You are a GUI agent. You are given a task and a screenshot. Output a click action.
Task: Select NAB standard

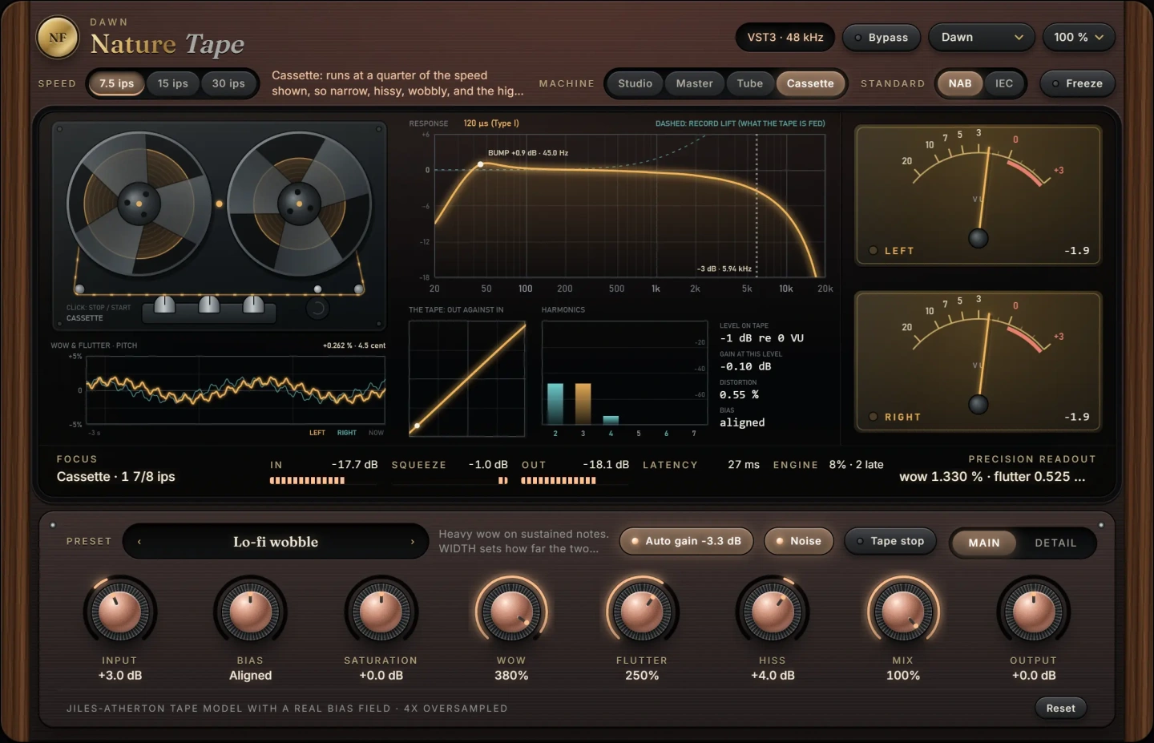coord(960,83)
